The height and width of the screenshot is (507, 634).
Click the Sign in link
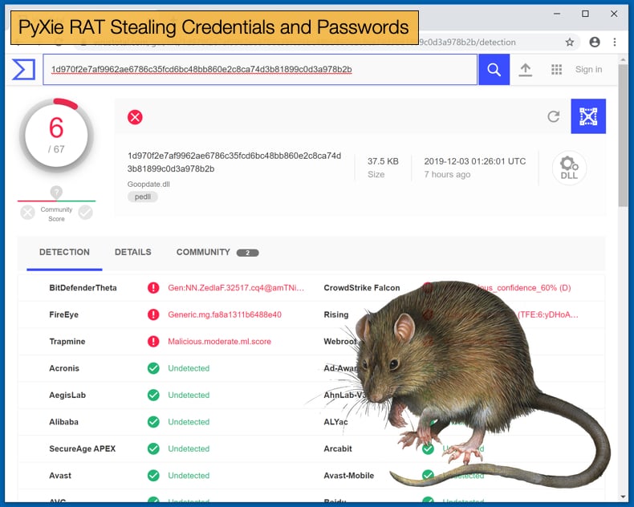point(588,70)
